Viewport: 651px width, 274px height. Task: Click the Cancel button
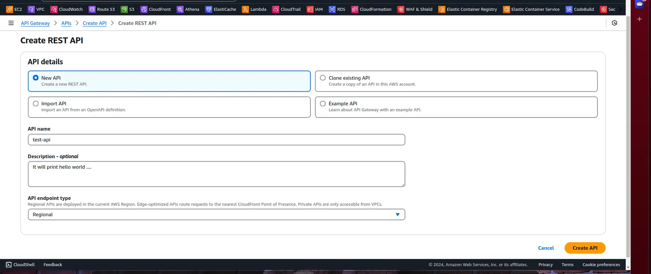coord(546,248)
